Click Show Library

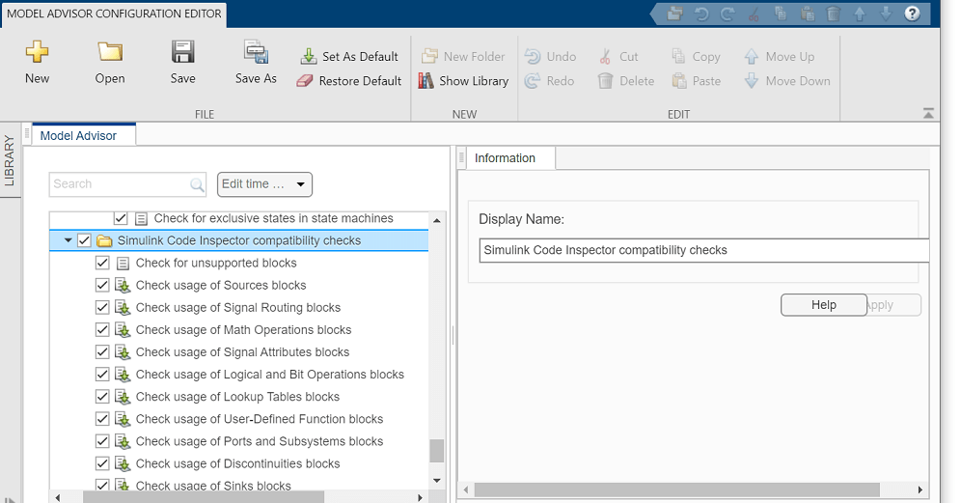[x=463, y=81]
